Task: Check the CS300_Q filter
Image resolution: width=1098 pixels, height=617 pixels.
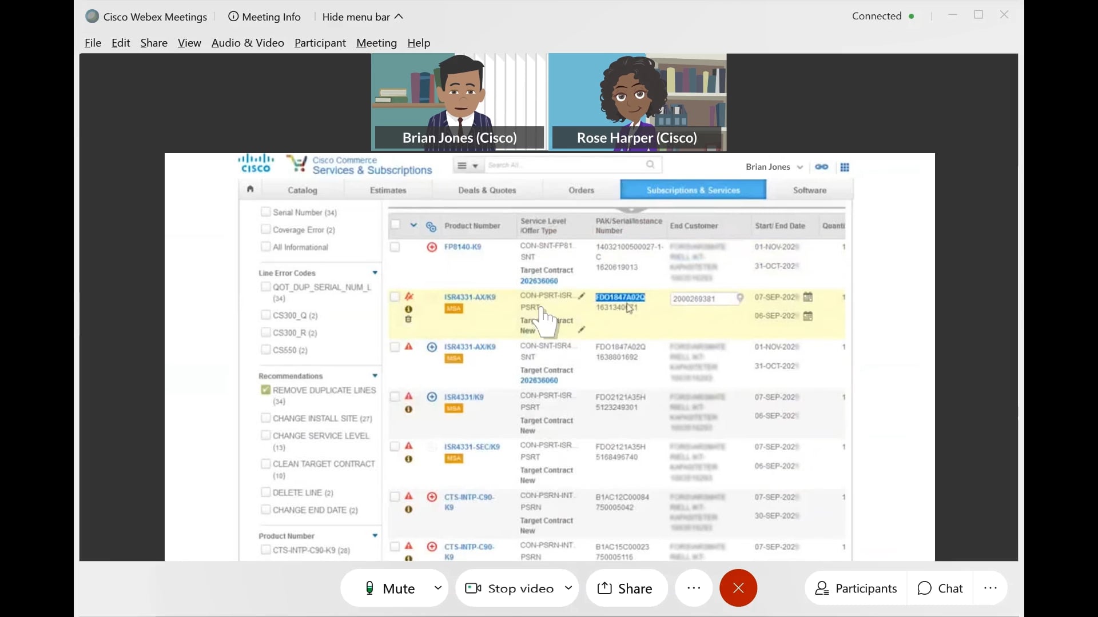Action: (265, 315)
